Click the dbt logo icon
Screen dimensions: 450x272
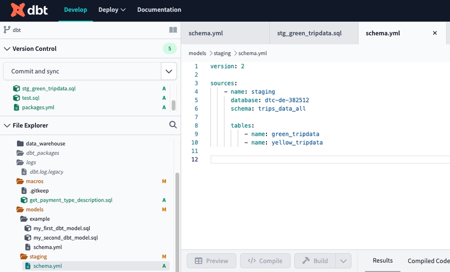point(17,9)
